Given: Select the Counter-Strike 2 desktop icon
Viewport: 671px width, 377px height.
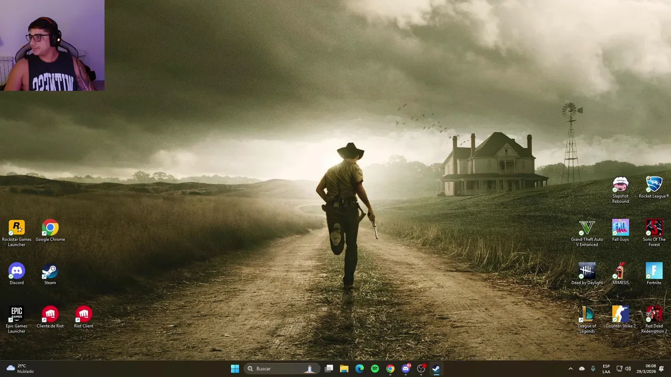Looking at the screenshot, I should pos(621,317).
